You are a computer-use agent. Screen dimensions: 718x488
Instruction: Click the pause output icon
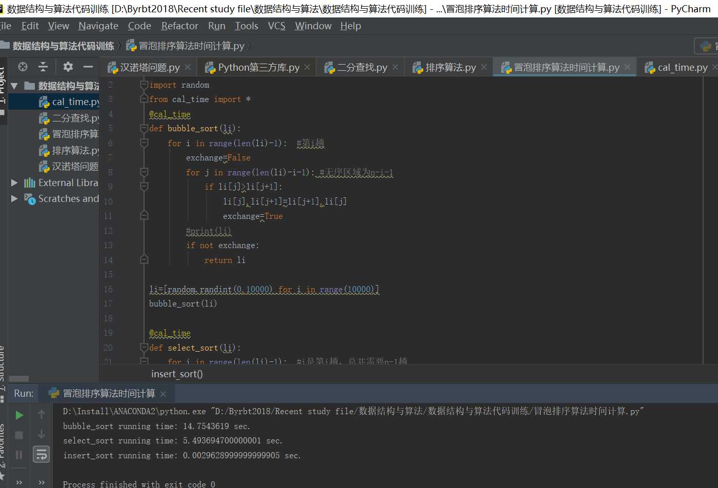(x=19, y=455)
